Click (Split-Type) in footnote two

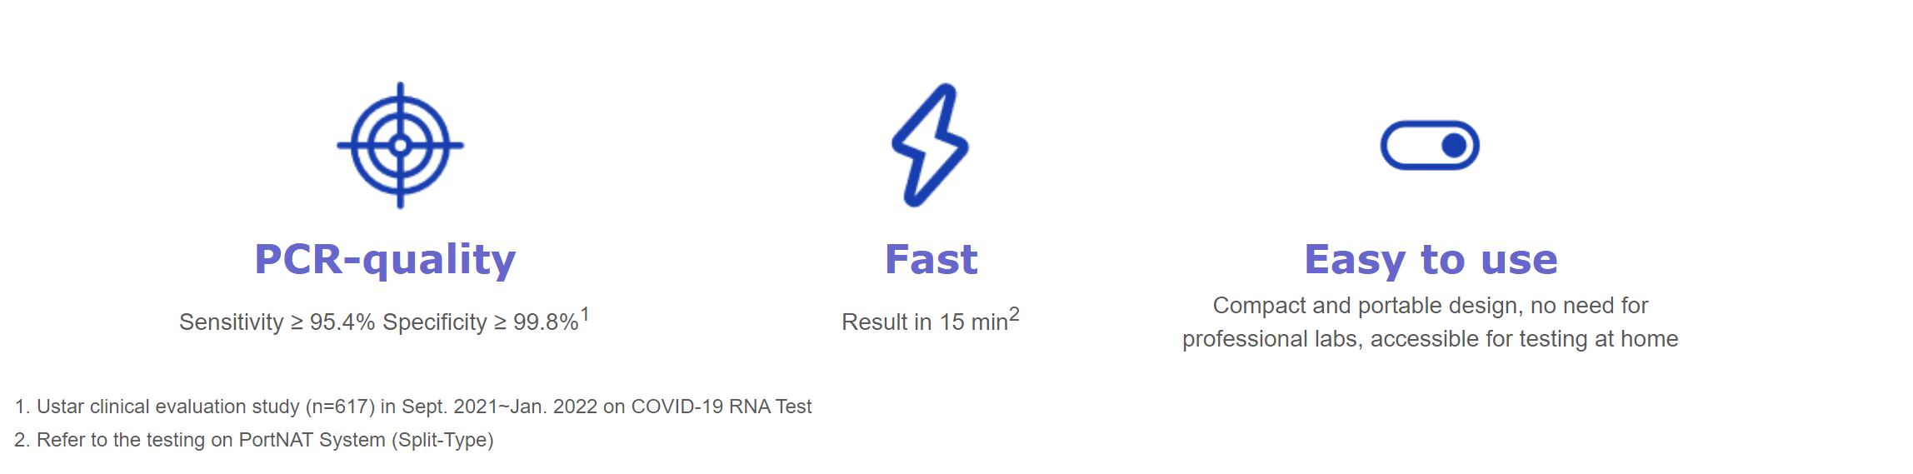[x=443, y=440]
